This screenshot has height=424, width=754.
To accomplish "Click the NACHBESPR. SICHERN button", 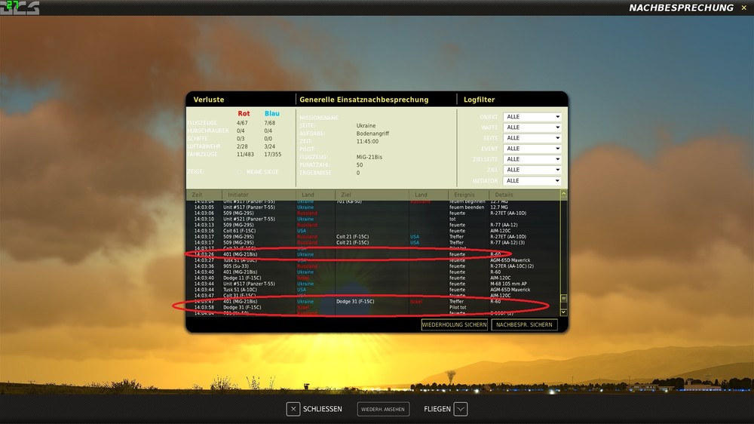I will (524, 325).
